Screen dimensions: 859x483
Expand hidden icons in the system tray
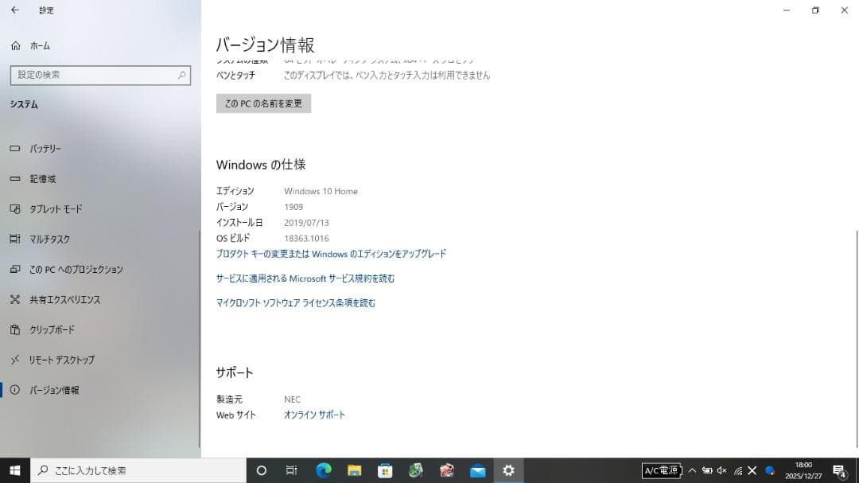(x=691, y=470)
